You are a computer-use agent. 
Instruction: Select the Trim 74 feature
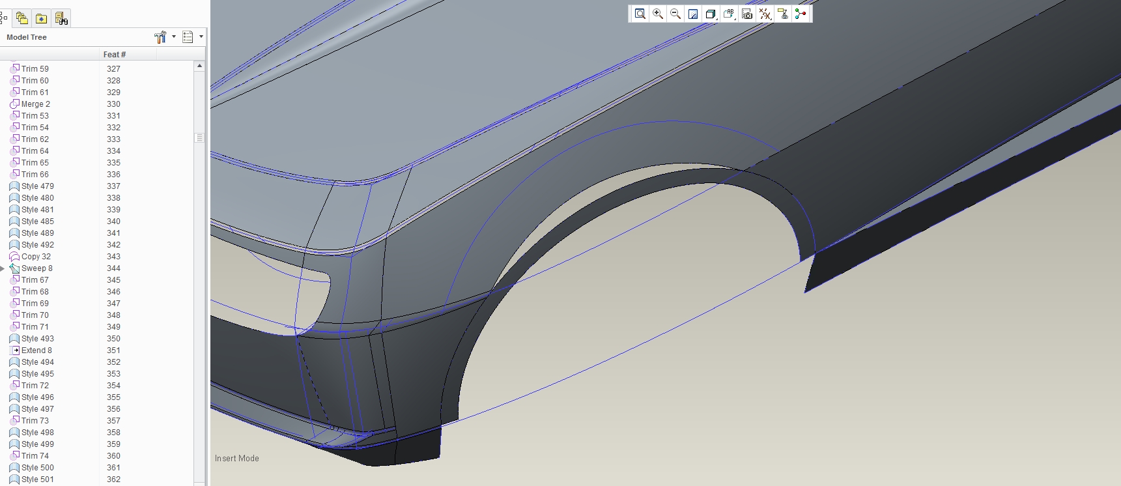pyautogui.click(x=35, y=456)
